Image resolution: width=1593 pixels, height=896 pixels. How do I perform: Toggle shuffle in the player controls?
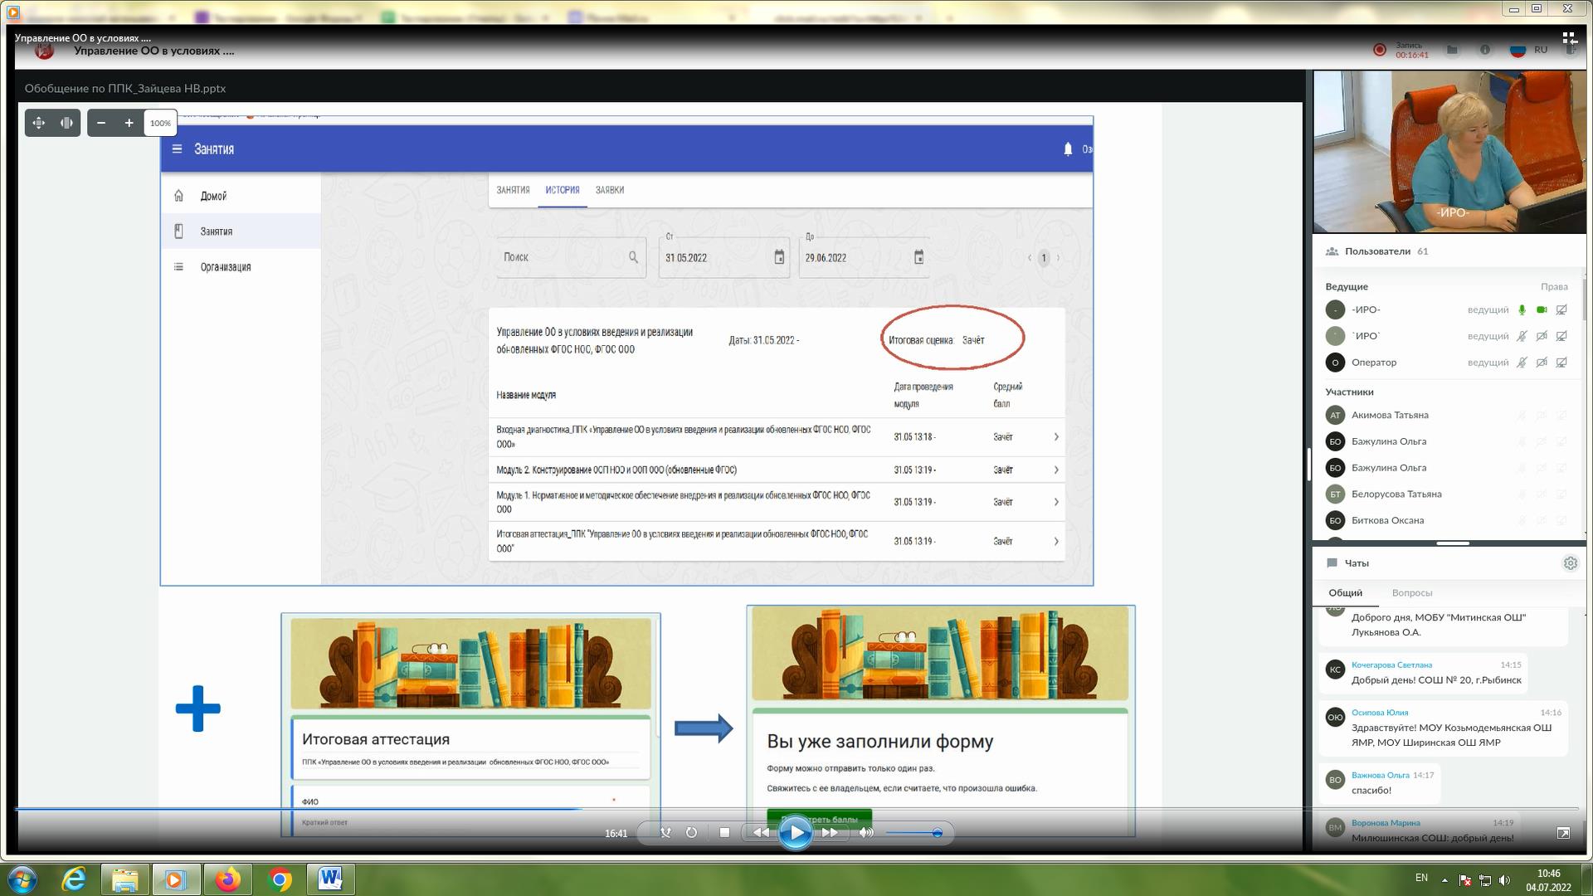click(665, 832)
